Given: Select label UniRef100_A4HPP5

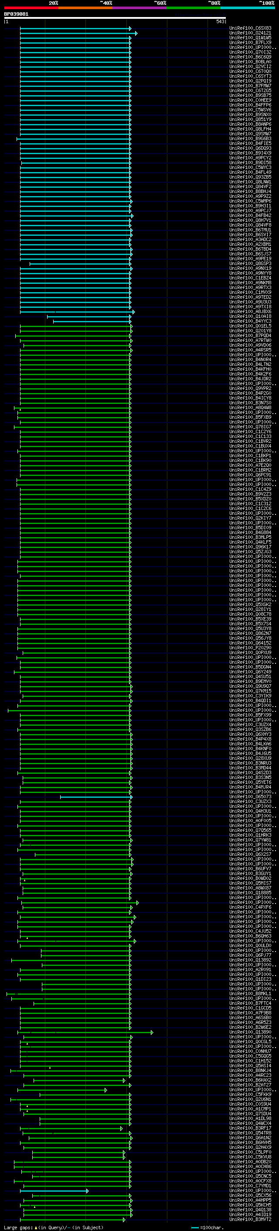Looking at the screenshot, I should 250,1200.
